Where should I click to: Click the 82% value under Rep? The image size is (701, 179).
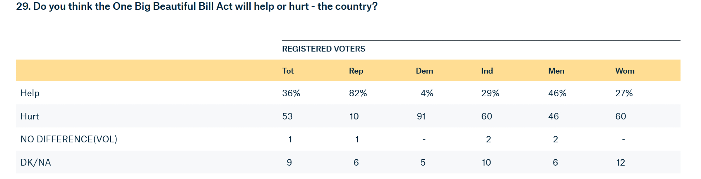(358, 93)
